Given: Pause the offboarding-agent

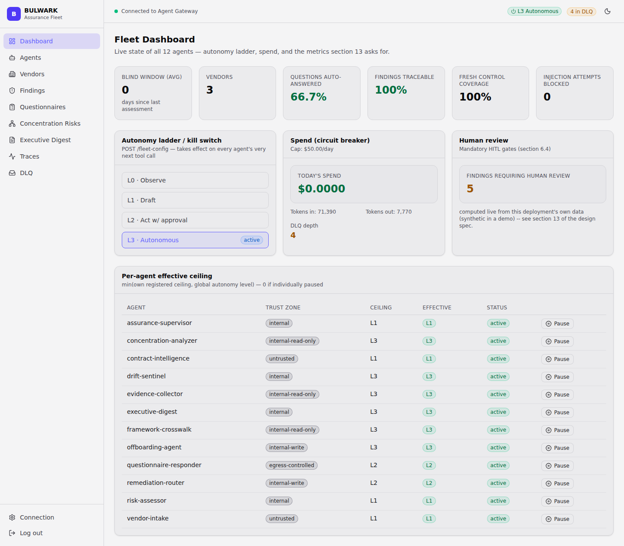Looking at the screenshot, I should (x=557, y=448).
